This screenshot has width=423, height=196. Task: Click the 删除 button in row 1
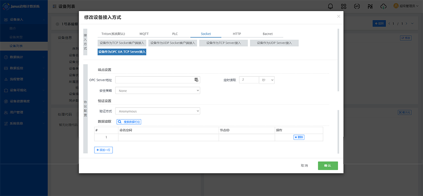299,137
